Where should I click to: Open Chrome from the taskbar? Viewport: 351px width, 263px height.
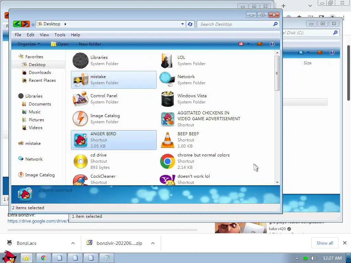[43, 258]
